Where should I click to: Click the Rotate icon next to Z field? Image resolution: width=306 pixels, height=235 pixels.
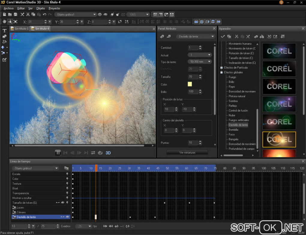pyautogui.click(x=120, y=22)
